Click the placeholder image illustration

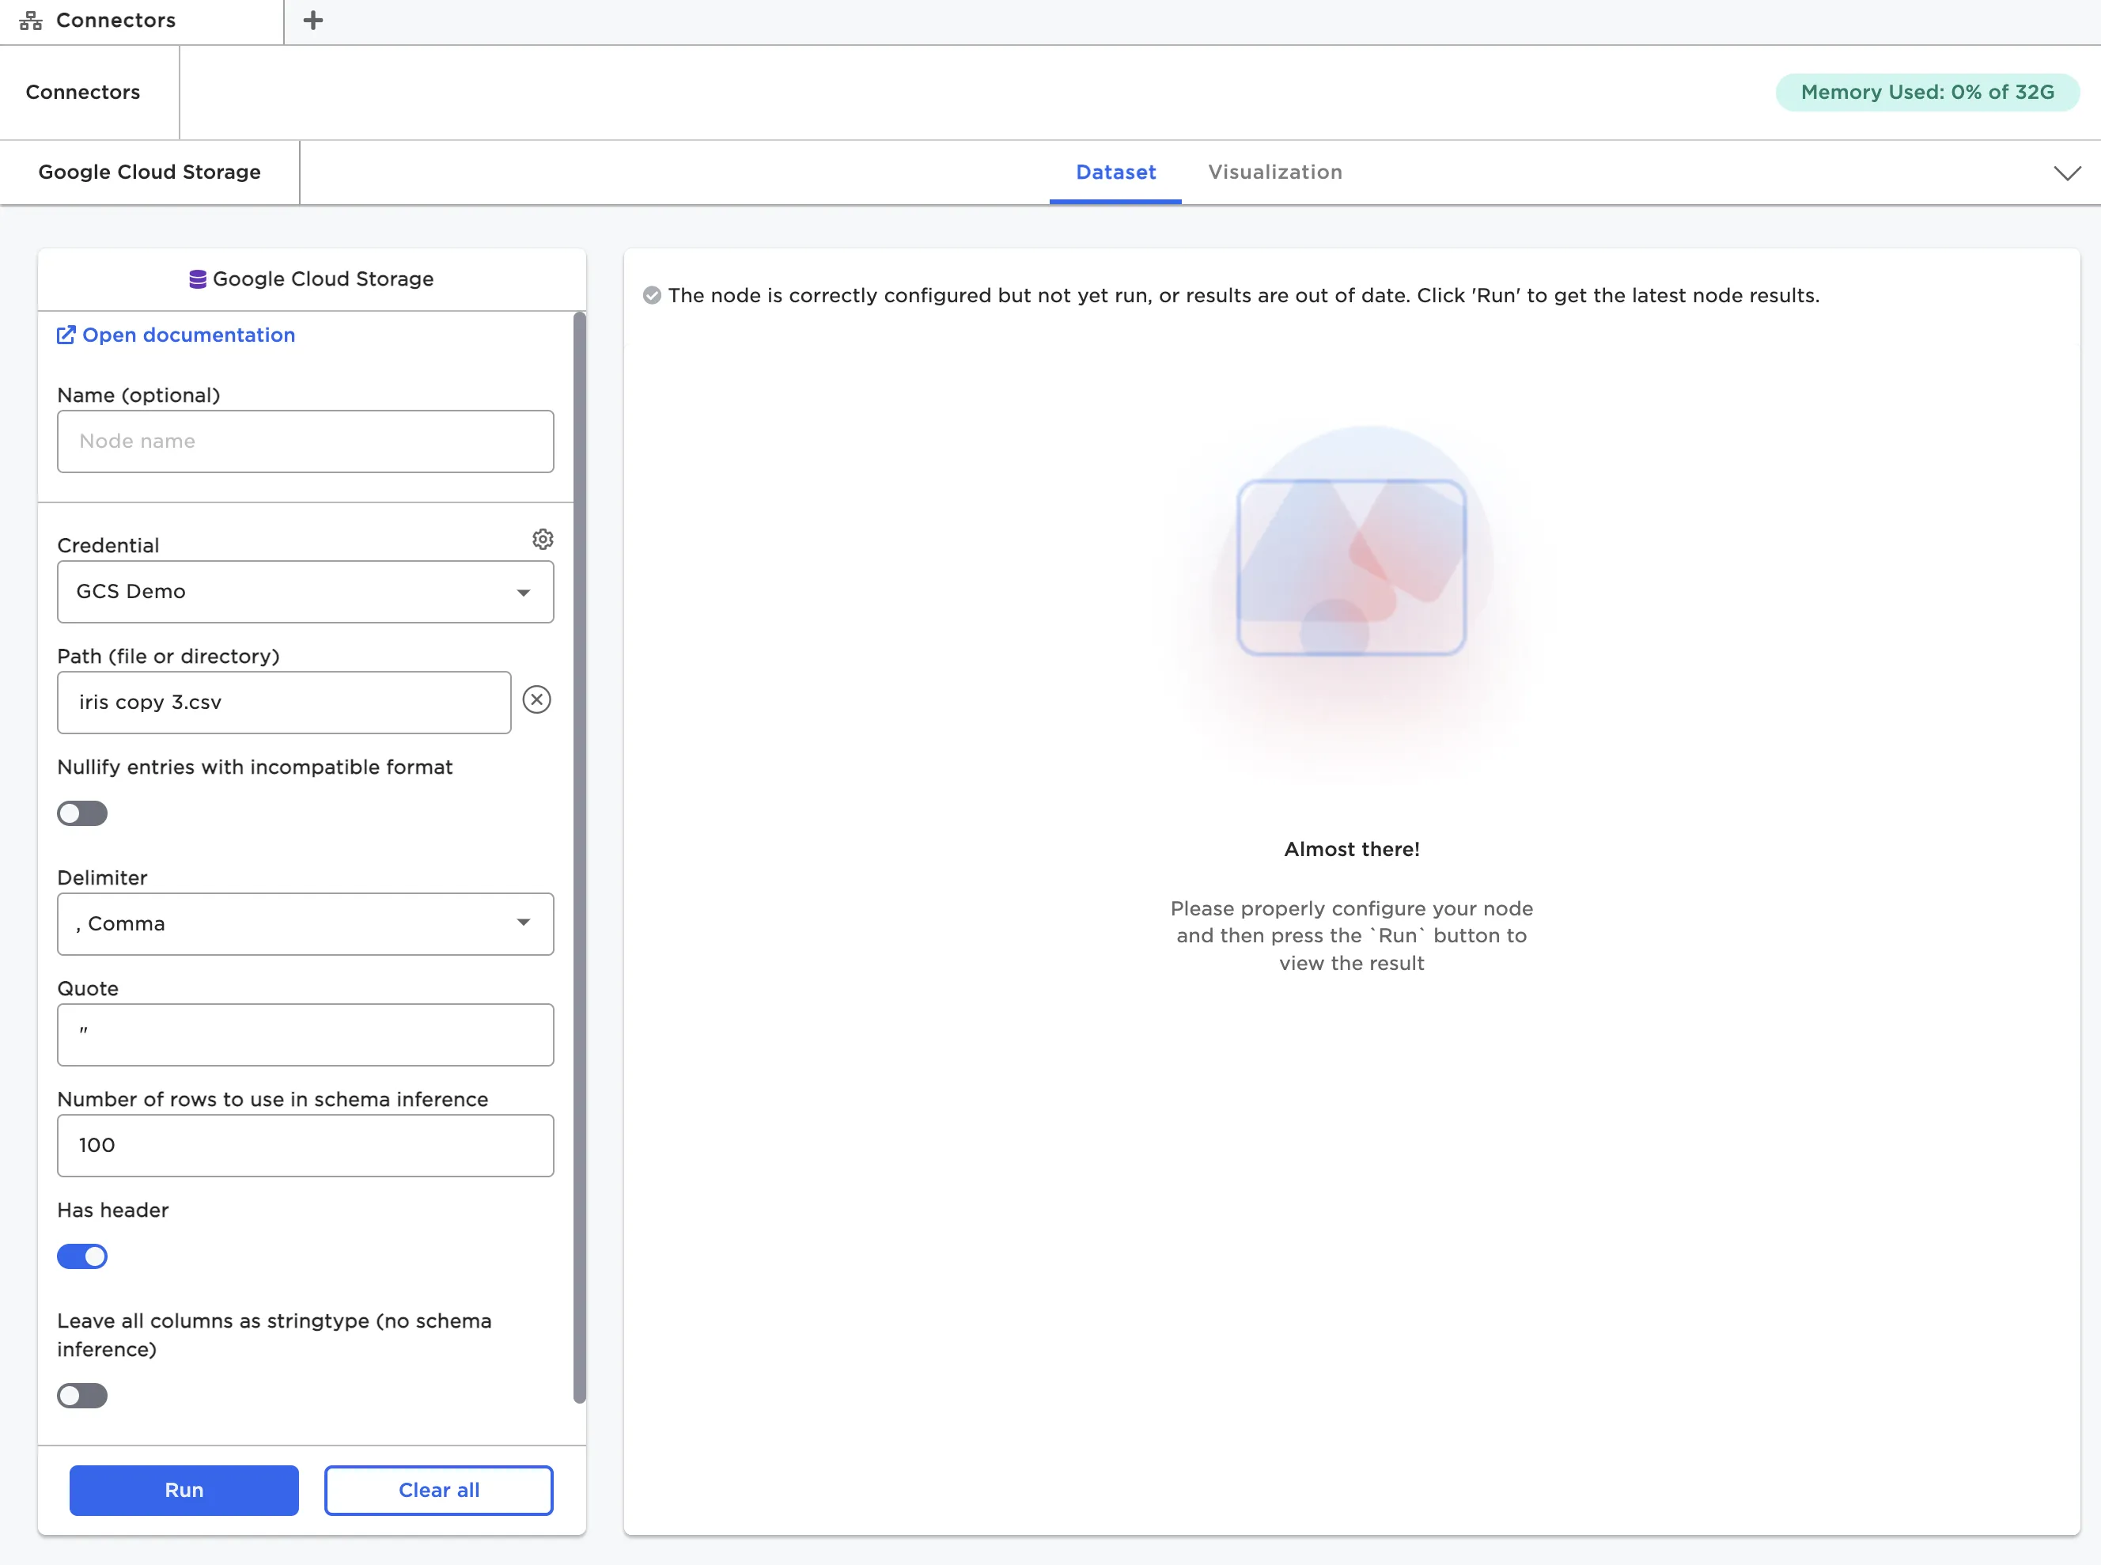[x=1351, y=567]
